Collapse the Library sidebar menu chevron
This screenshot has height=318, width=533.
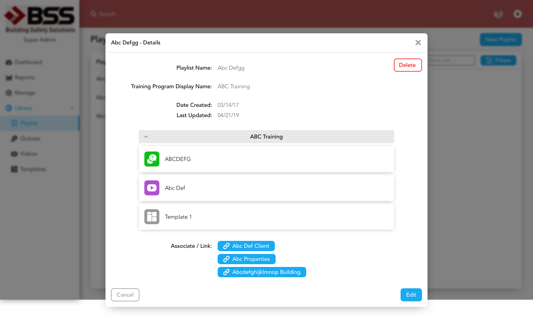pyautogui.click(x=72, y=108)
